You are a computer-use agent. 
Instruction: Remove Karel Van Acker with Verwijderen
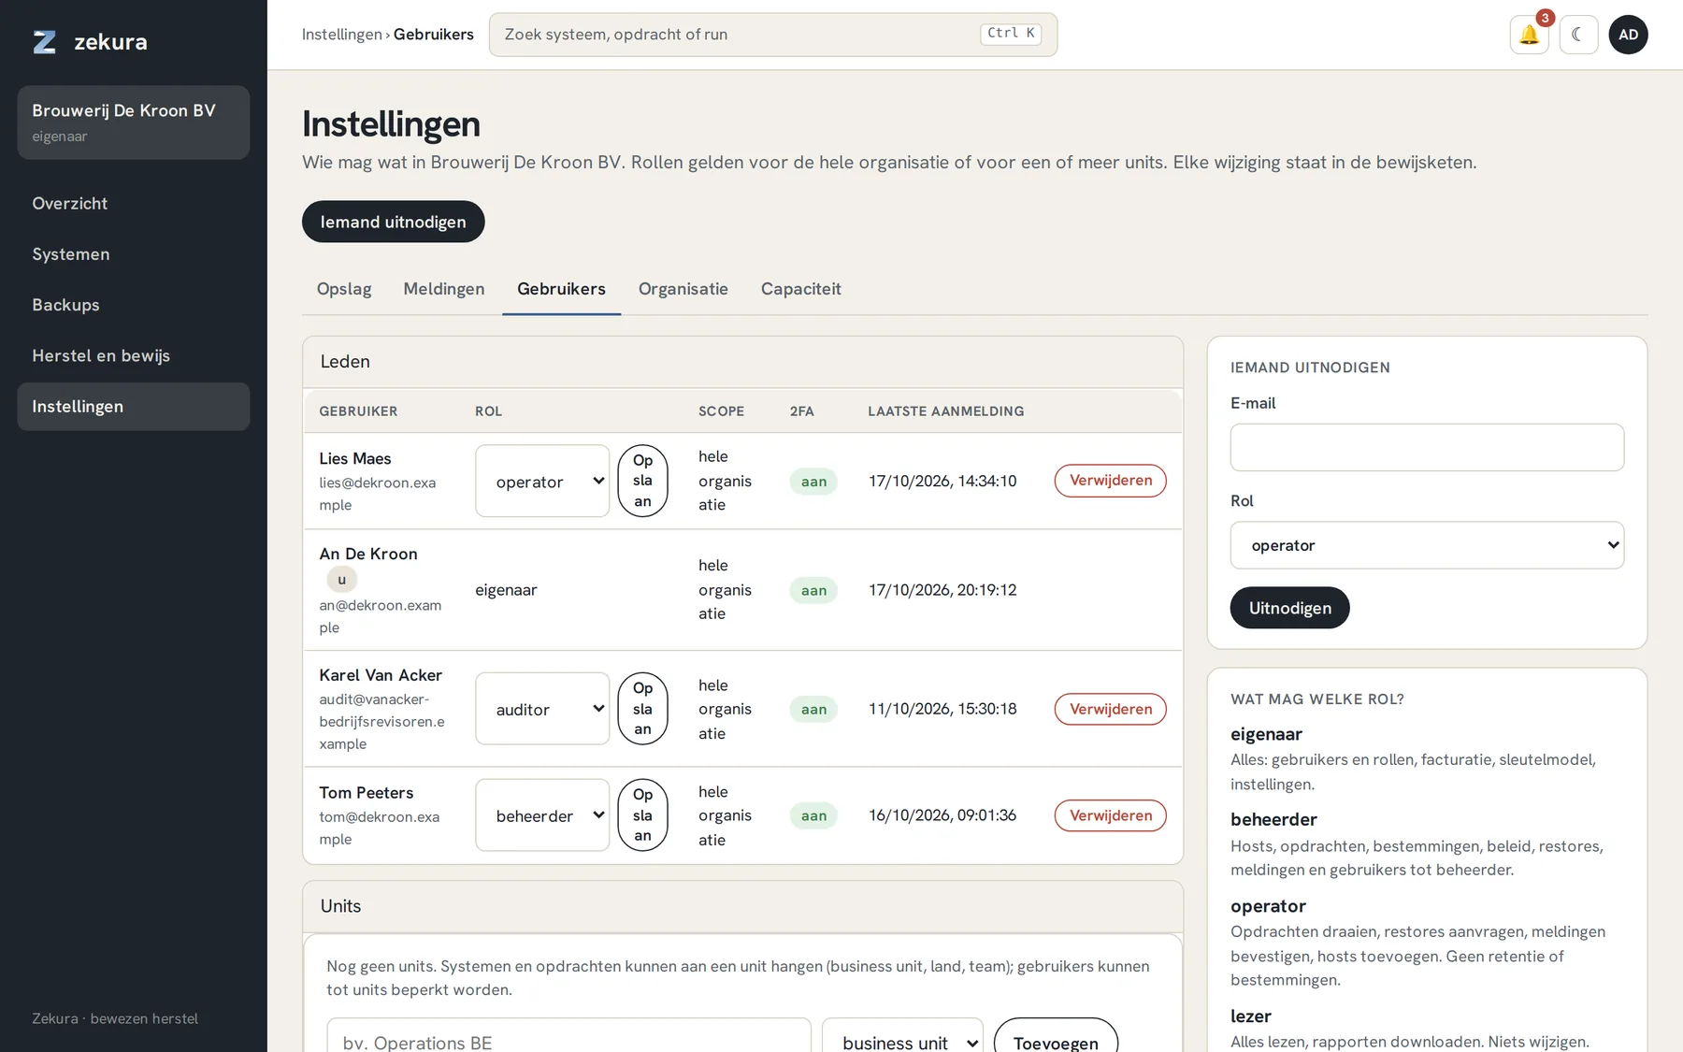tap(1111, 709)
